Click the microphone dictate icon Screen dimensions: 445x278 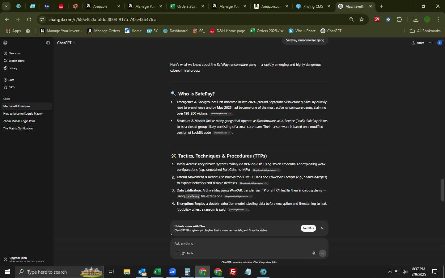click(314, 253)
